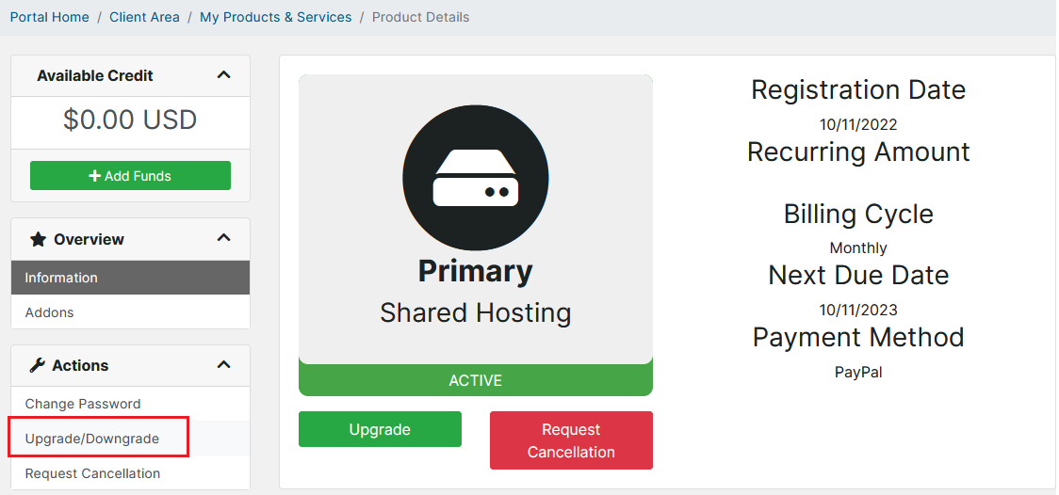The image size is (1059, 495).
Task: Collapse the Overview panel chevron
Action: click(223, 239)
